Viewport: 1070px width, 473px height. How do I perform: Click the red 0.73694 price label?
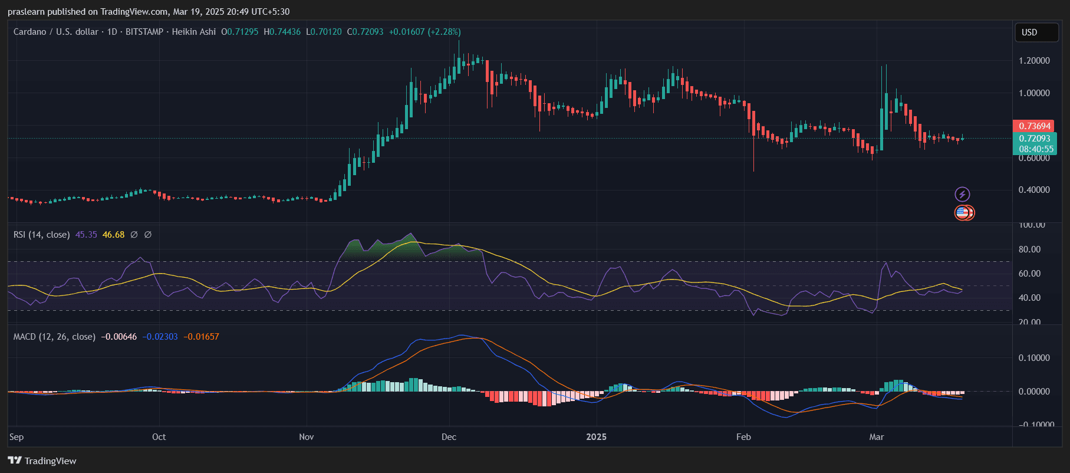click(x=1035, y=126)
